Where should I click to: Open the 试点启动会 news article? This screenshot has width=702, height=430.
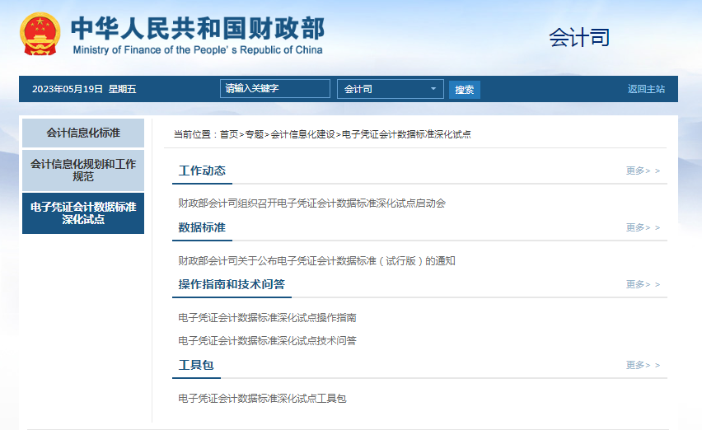point(311,203)
